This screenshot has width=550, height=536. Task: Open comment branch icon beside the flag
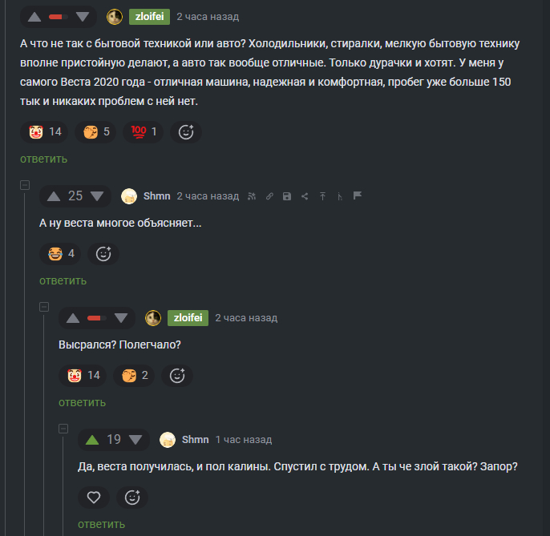[340, 196]
